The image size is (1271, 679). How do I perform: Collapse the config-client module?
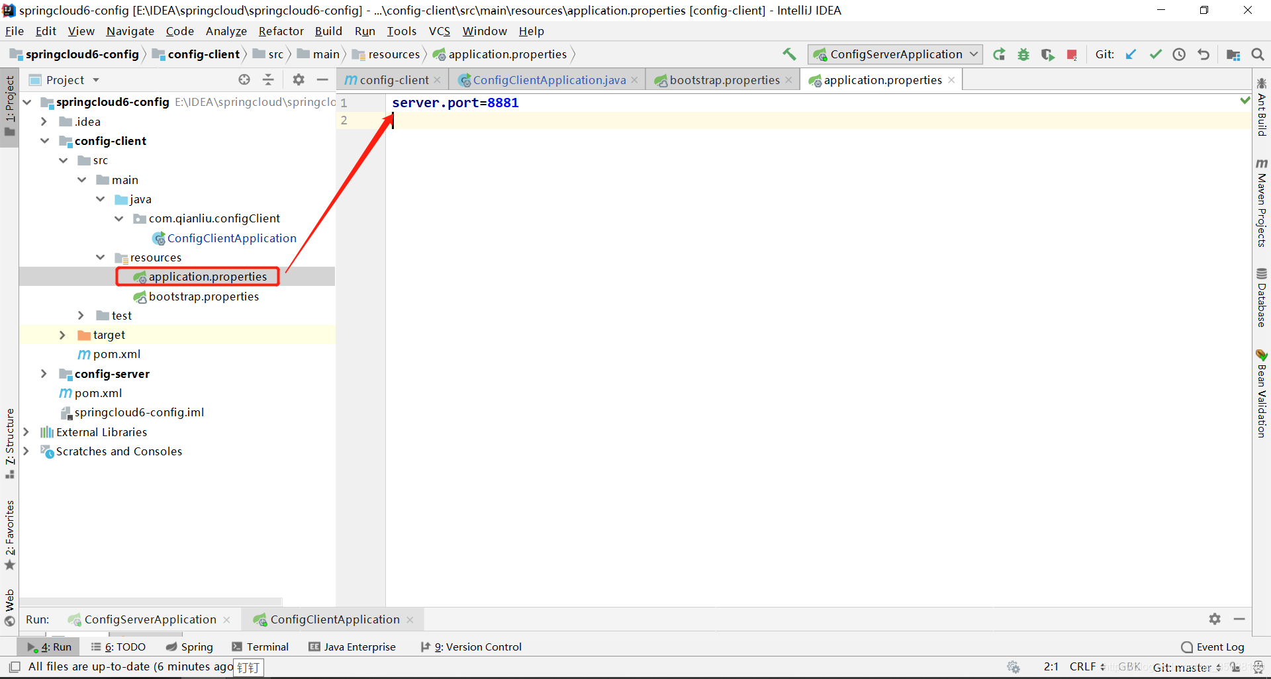click(44, 140)
